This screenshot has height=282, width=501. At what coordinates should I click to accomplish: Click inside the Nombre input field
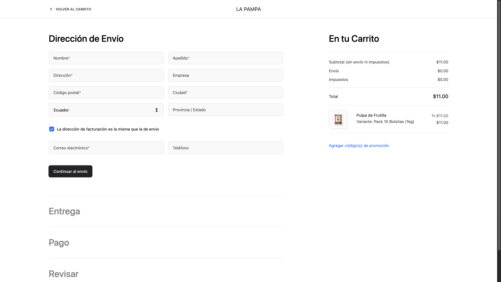[106, 58]
